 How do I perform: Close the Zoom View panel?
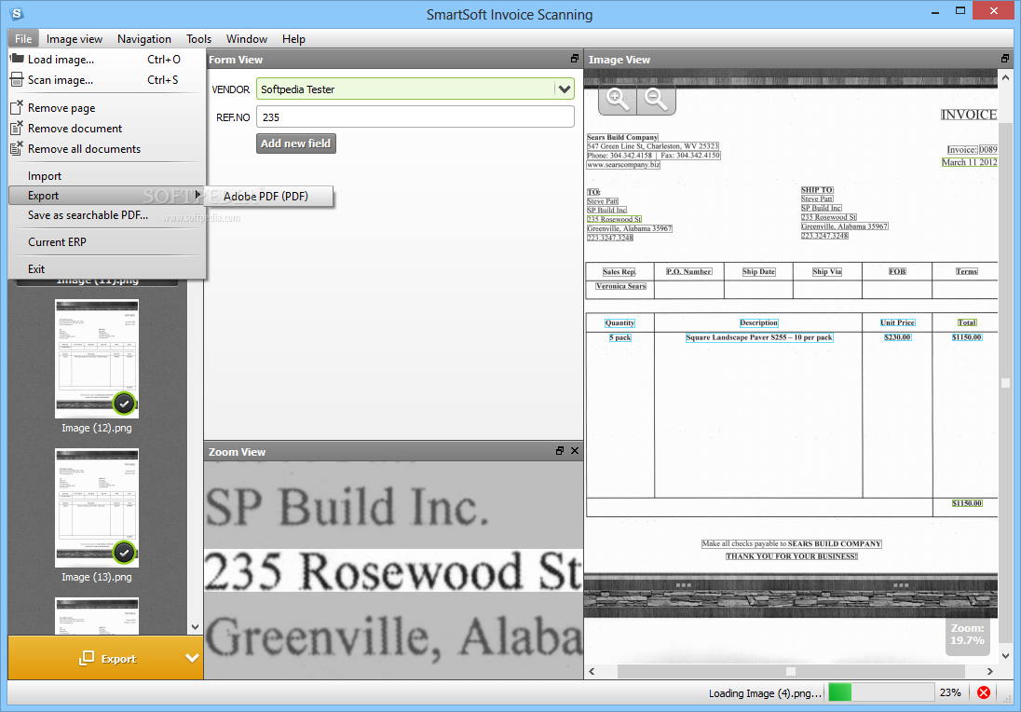pyautogui.click(x=575, y=451)
